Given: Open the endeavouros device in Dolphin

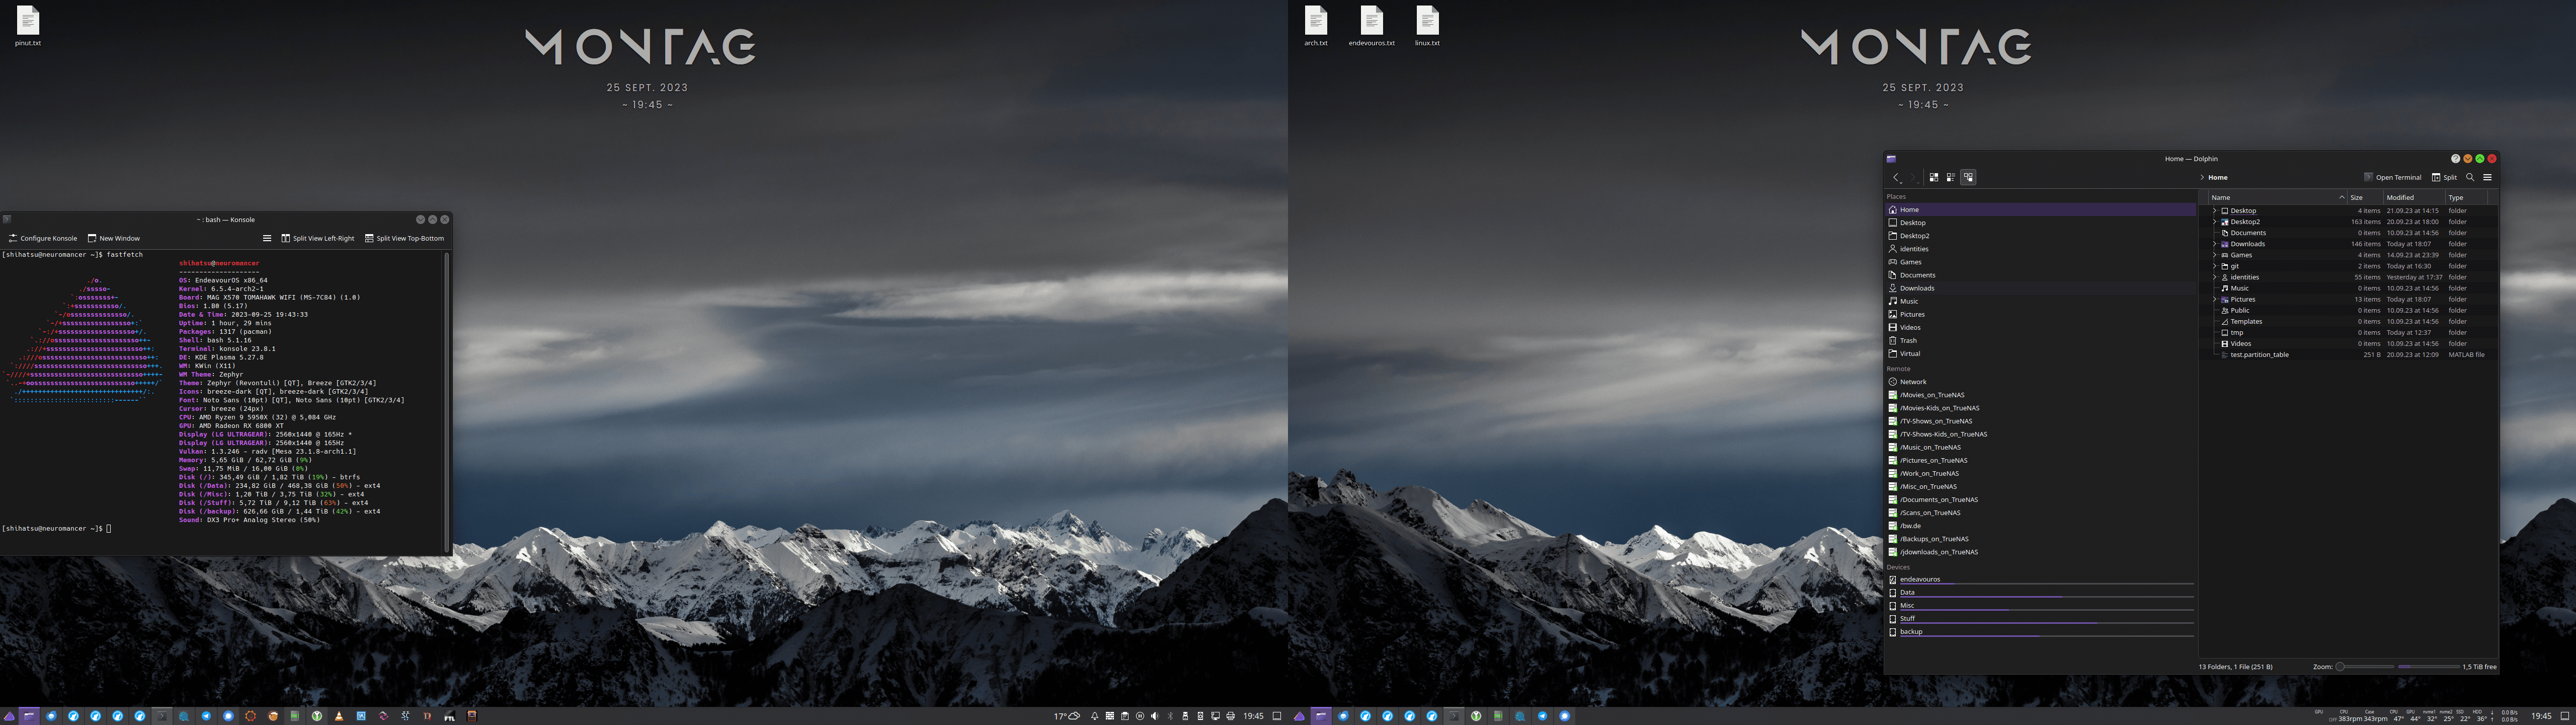Looking at the screenshot, I should (x=2040, y=579).
